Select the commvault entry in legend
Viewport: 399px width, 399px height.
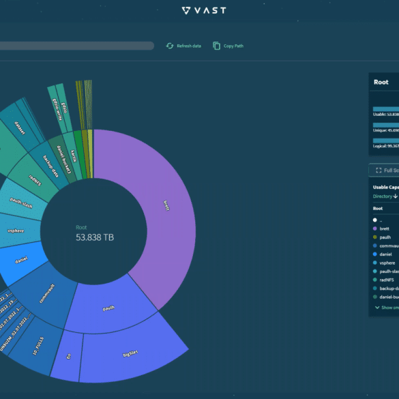pos(386,246)
